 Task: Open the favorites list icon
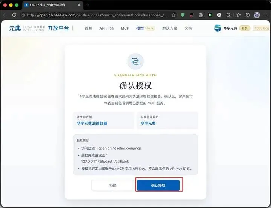pos(239,15)
